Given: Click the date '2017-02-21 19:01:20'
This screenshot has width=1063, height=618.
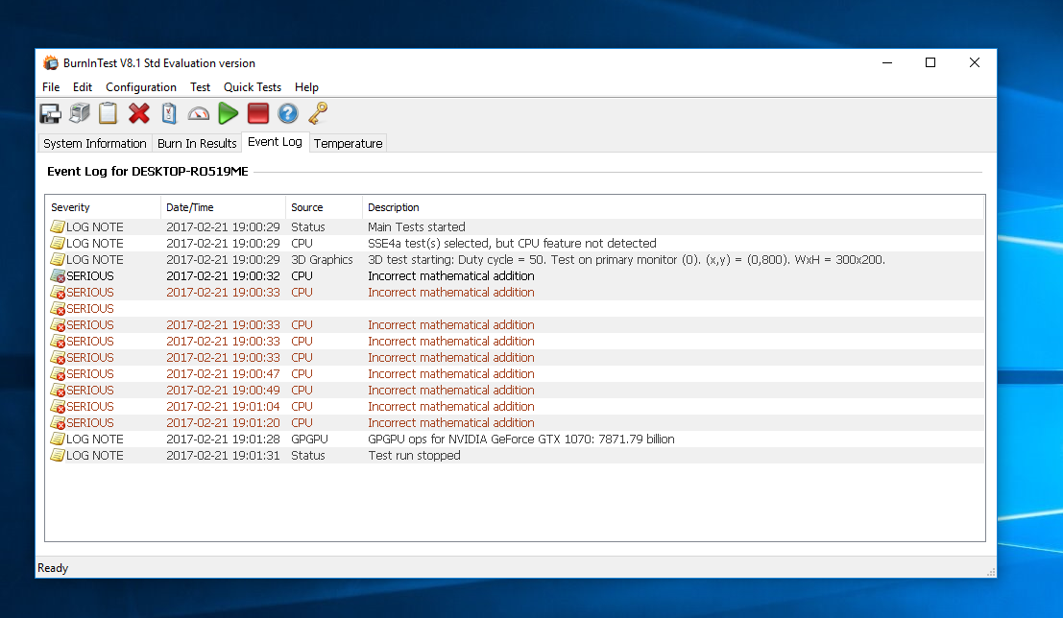Looking at the screenshot, I should 223,423.
